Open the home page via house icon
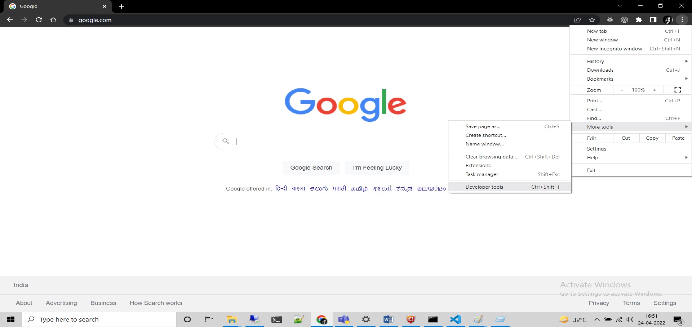This screenshot has width=692, height=327. pos(53,20)
